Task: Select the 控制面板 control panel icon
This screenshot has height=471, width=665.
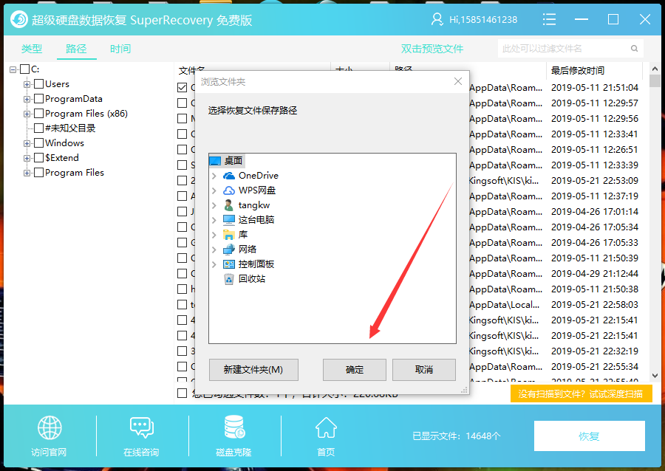Action: (x=229, y=264)
